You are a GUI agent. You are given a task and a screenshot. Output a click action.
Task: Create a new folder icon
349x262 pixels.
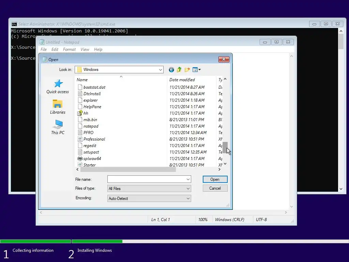pyautogui.click(x=187, y=70)
